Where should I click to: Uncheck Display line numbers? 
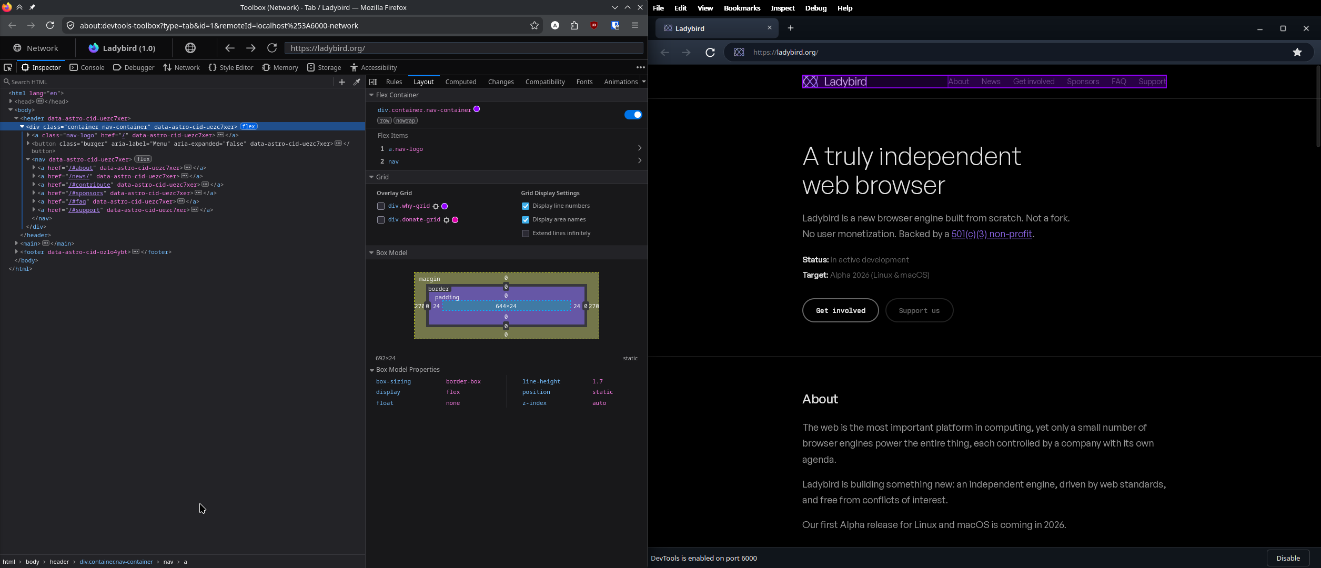tap(526, 206)
